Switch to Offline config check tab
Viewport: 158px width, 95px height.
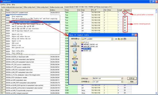pos(29,7)
